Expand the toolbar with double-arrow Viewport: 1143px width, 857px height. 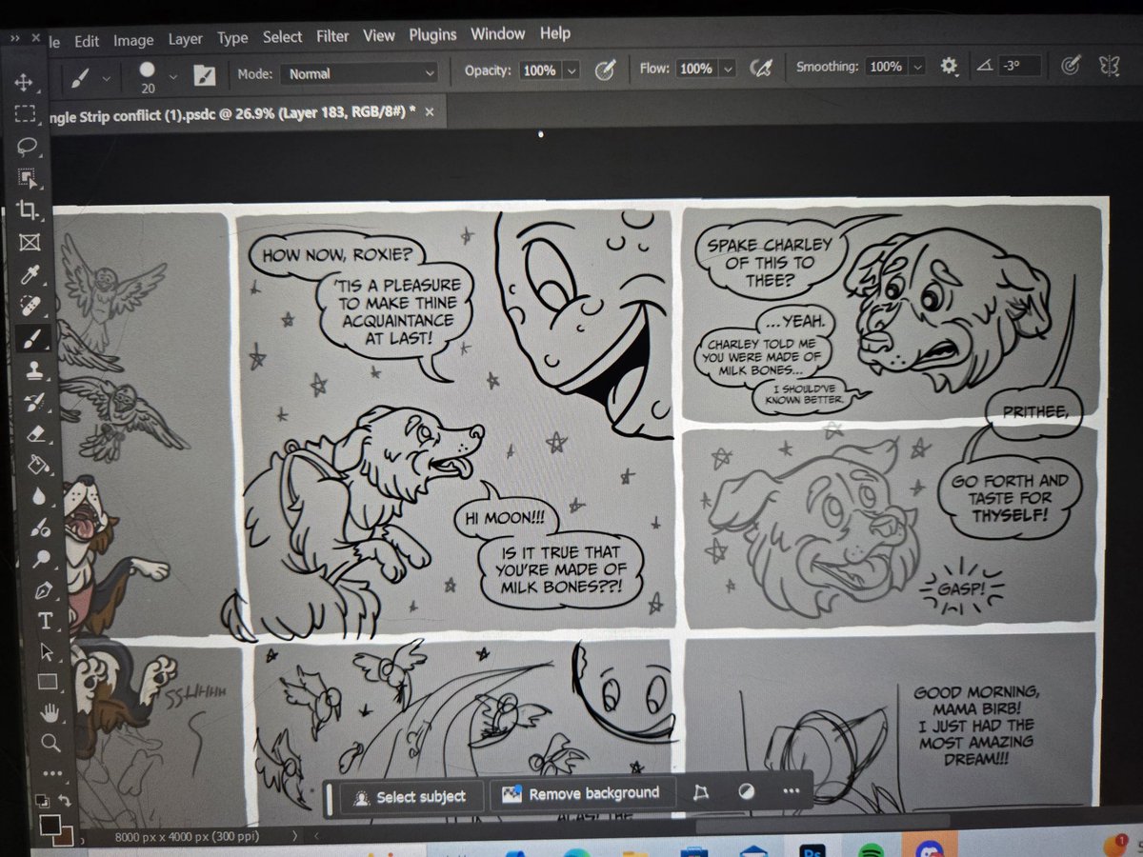coord(14,38)
